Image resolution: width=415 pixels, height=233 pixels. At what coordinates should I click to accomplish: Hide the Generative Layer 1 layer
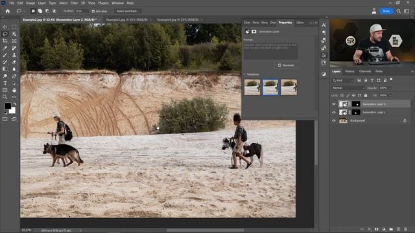tap(334, 112)
